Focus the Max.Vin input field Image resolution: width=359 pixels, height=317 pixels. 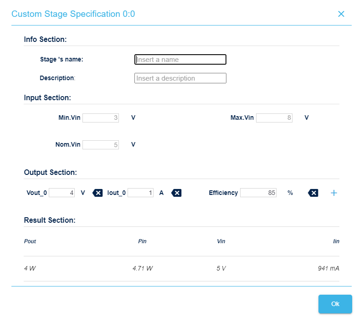[x=274, y=118]
